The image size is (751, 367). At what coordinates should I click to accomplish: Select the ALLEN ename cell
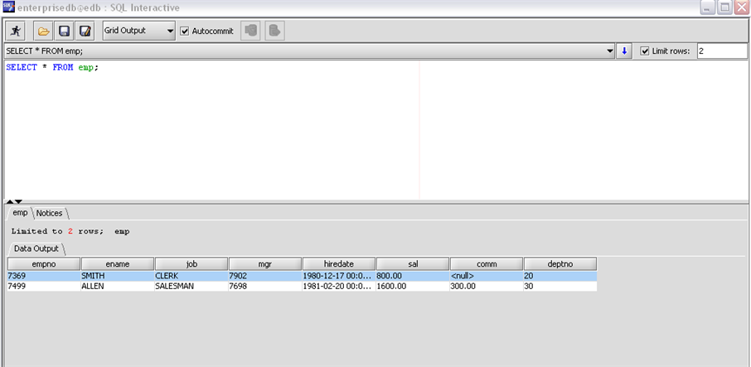pos(118,286)
